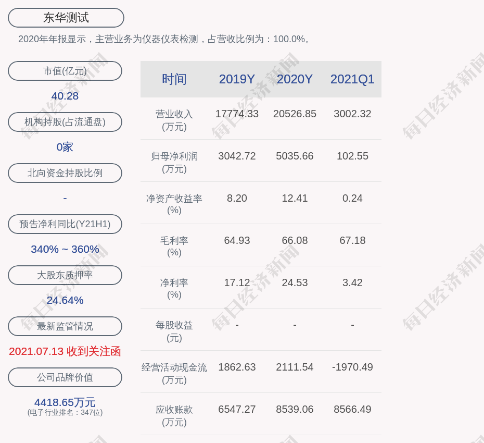Click the ROE cell 8.20
The width and height of the screenshot is (484, 443).
click(237, 198)
